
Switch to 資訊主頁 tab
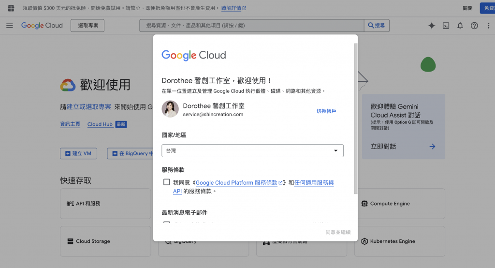coord(70,124)
